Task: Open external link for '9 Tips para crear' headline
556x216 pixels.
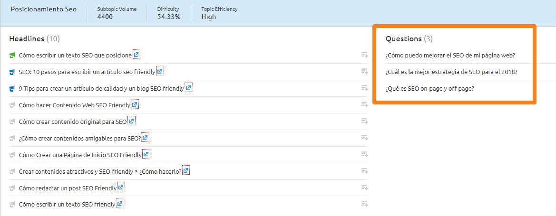Action: tap(188, 88)
